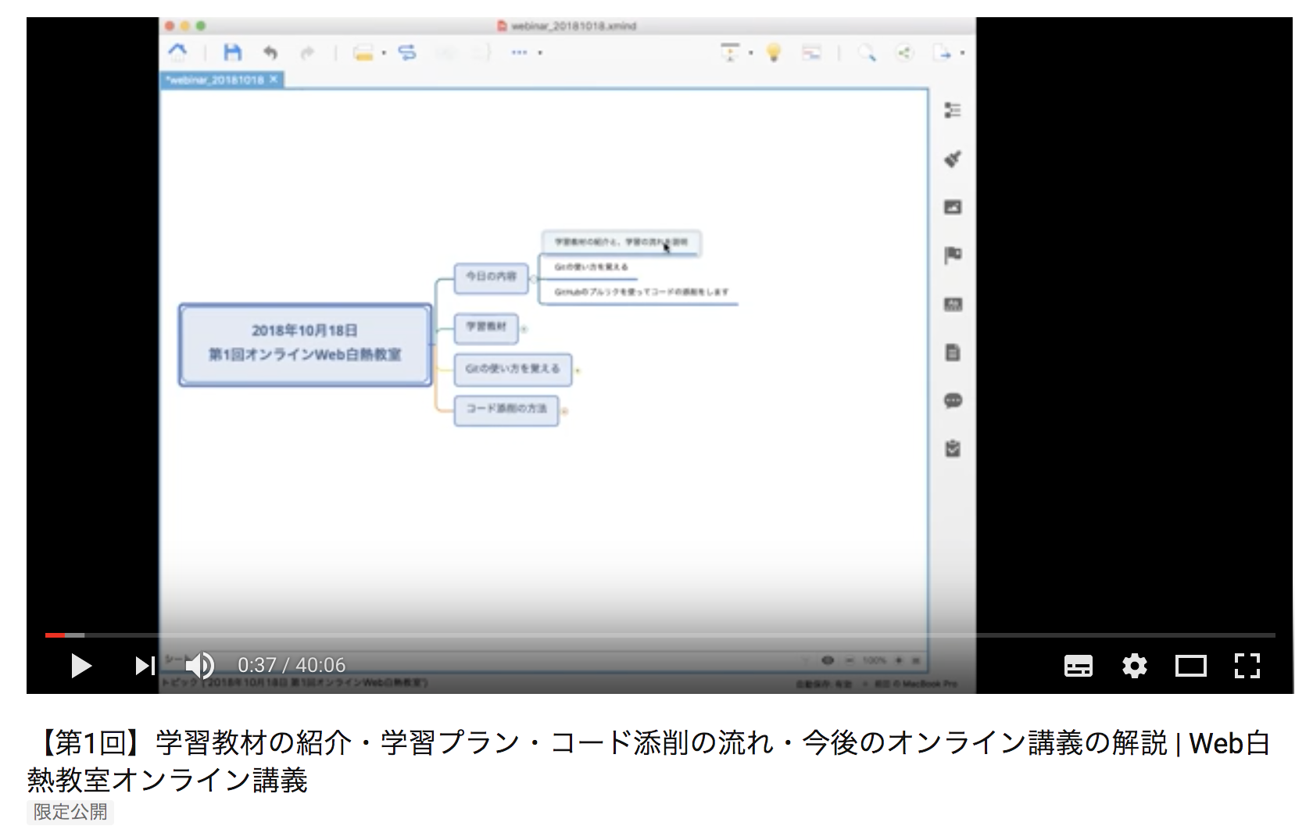This screenshot has height=833, width=1313.
Task: Click the XMind Redo arrow
Action: click(x=307, y=52)
